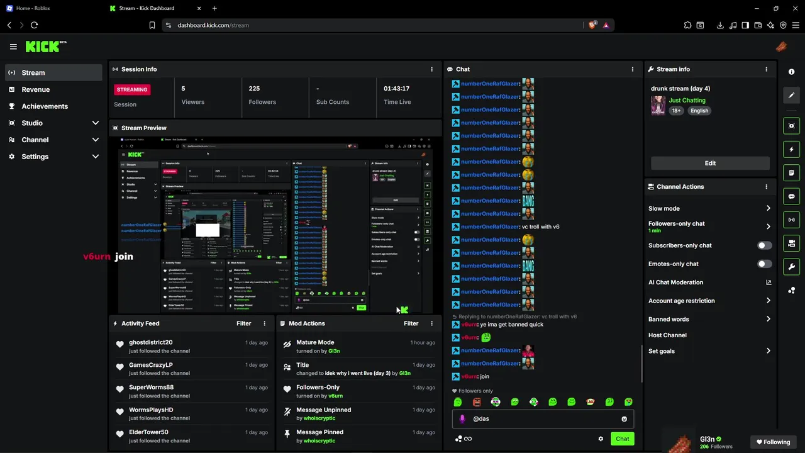Screen dimensions: 805x453
Task: Open browser extensions puzzle icon
Action: click(687, 25)
